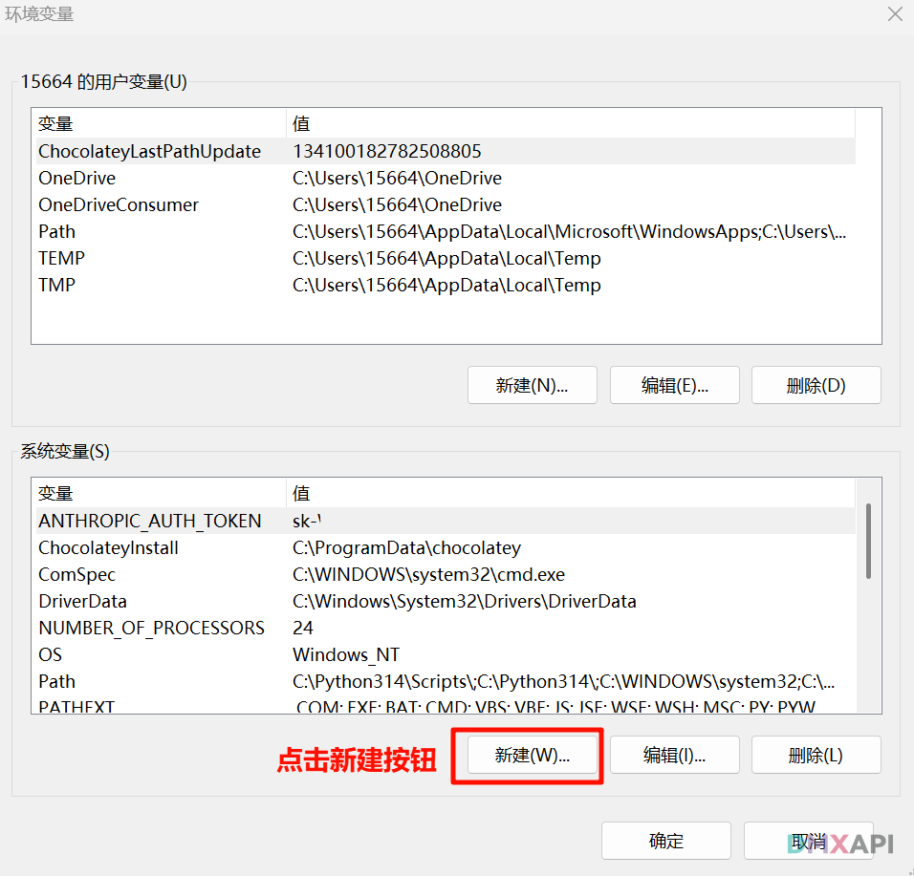The width and height of the screenshot is (914, 876).
Task: Click the system variables list scrollbar
Action: click(x=868, y=541)
